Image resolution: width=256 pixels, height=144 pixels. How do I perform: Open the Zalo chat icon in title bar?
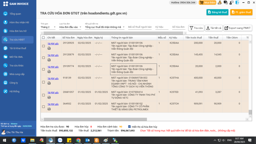tap(237, 2)
